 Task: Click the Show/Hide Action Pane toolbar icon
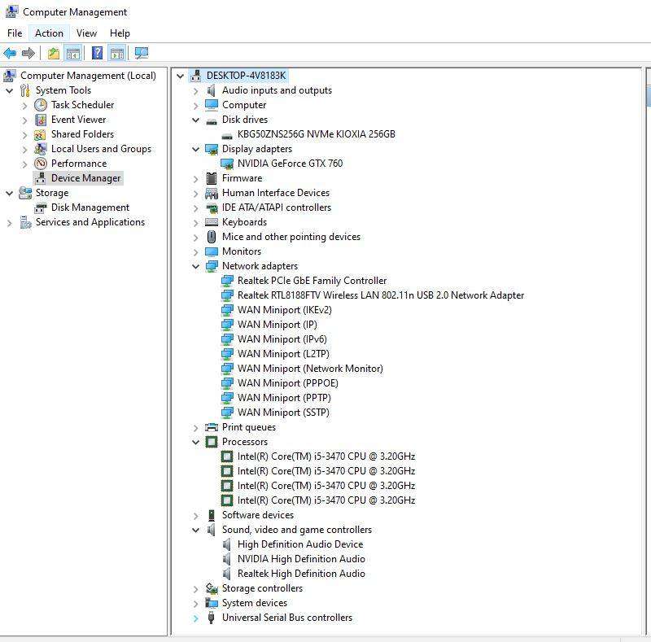click(117, 53)
